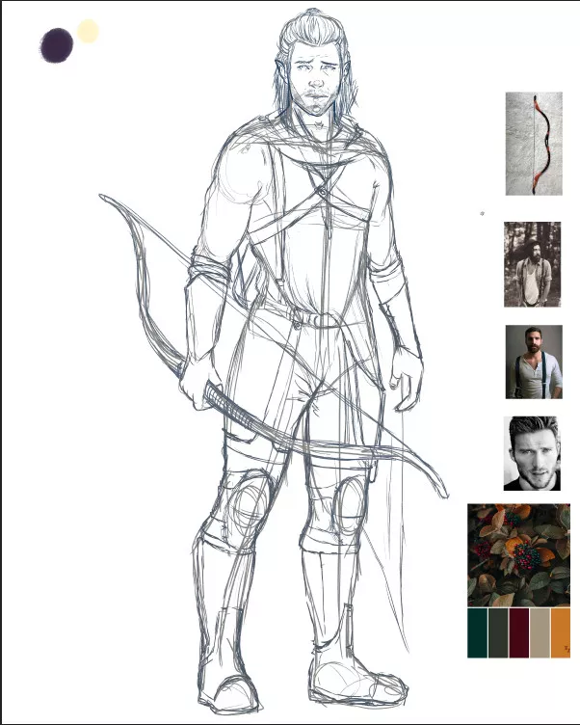
Task: Pick the dark purple paint blob
Action: 57,45
